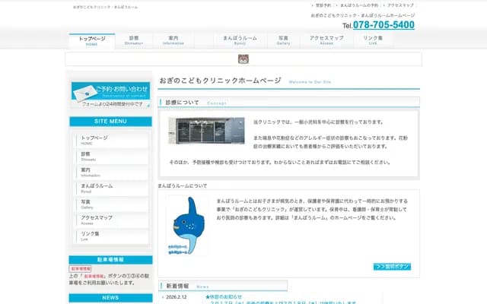The image size is (487, 304).
Task: Open 診察 tab in top navigation
Action: [134, 40]
